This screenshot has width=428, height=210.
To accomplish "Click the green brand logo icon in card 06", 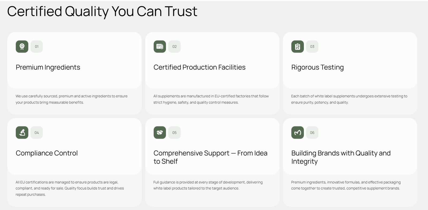I will pos(297,132).
